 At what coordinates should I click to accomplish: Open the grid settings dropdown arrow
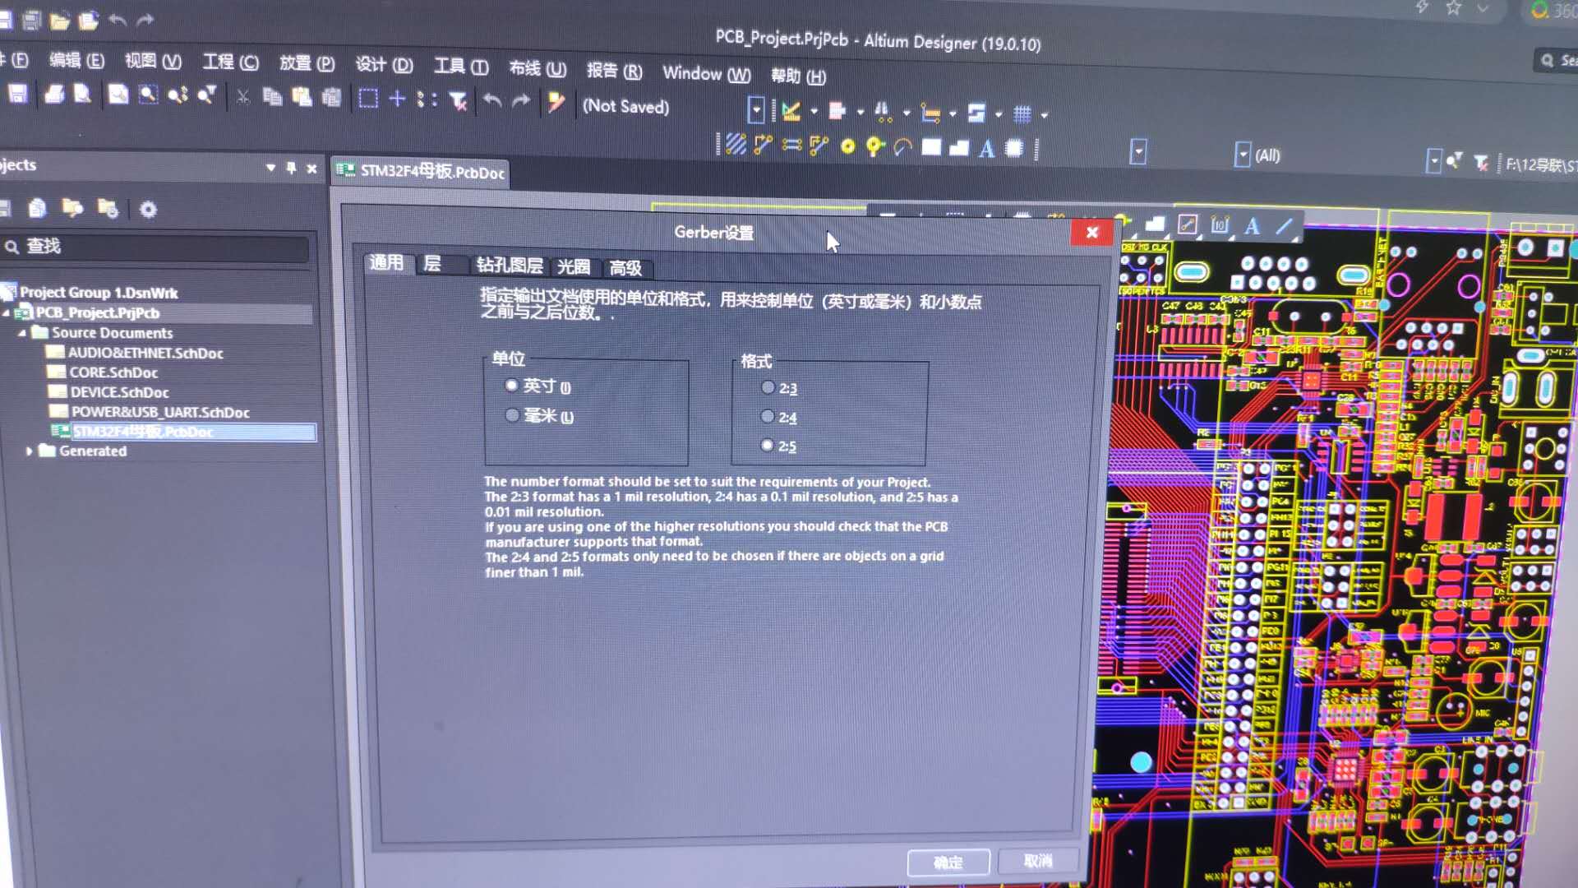1045,115
